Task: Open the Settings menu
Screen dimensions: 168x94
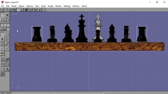Action: click(x=67, y=6)
